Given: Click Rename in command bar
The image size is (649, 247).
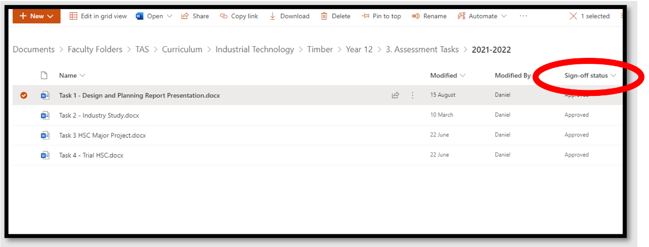Looking at the screenshot, I should (429, 16).
